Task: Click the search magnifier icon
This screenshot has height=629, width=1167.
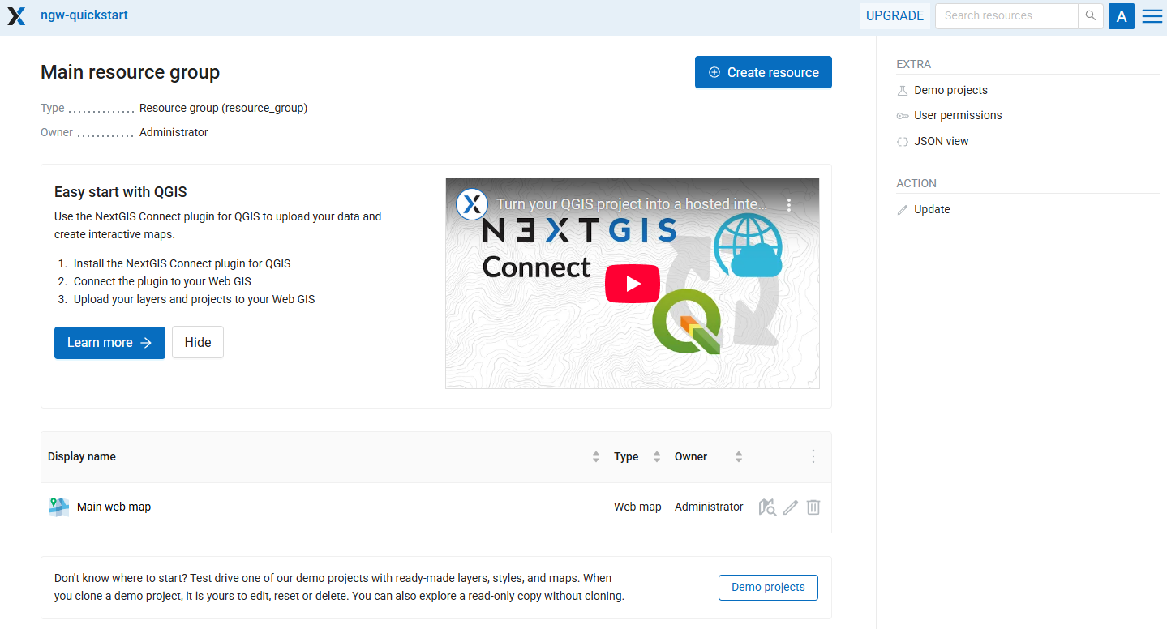Action: [1091, 16]
